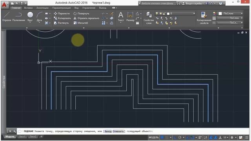Click the Растянуть (Stretch) command
251x141 pixels.
coord(61,23)
